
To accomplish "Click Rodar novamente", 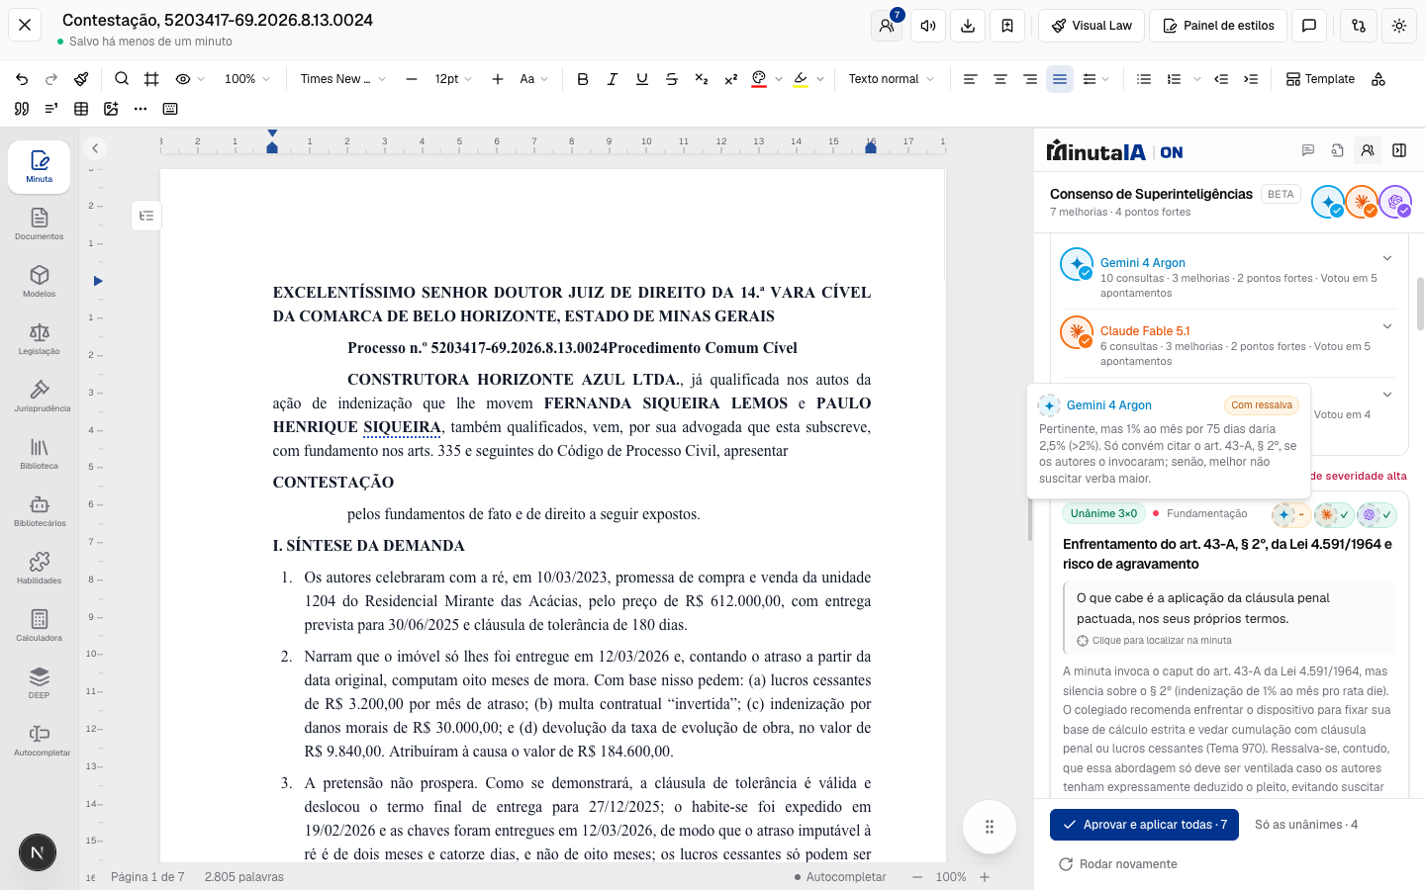I will pyautogui.click(x=1118, y=864).
